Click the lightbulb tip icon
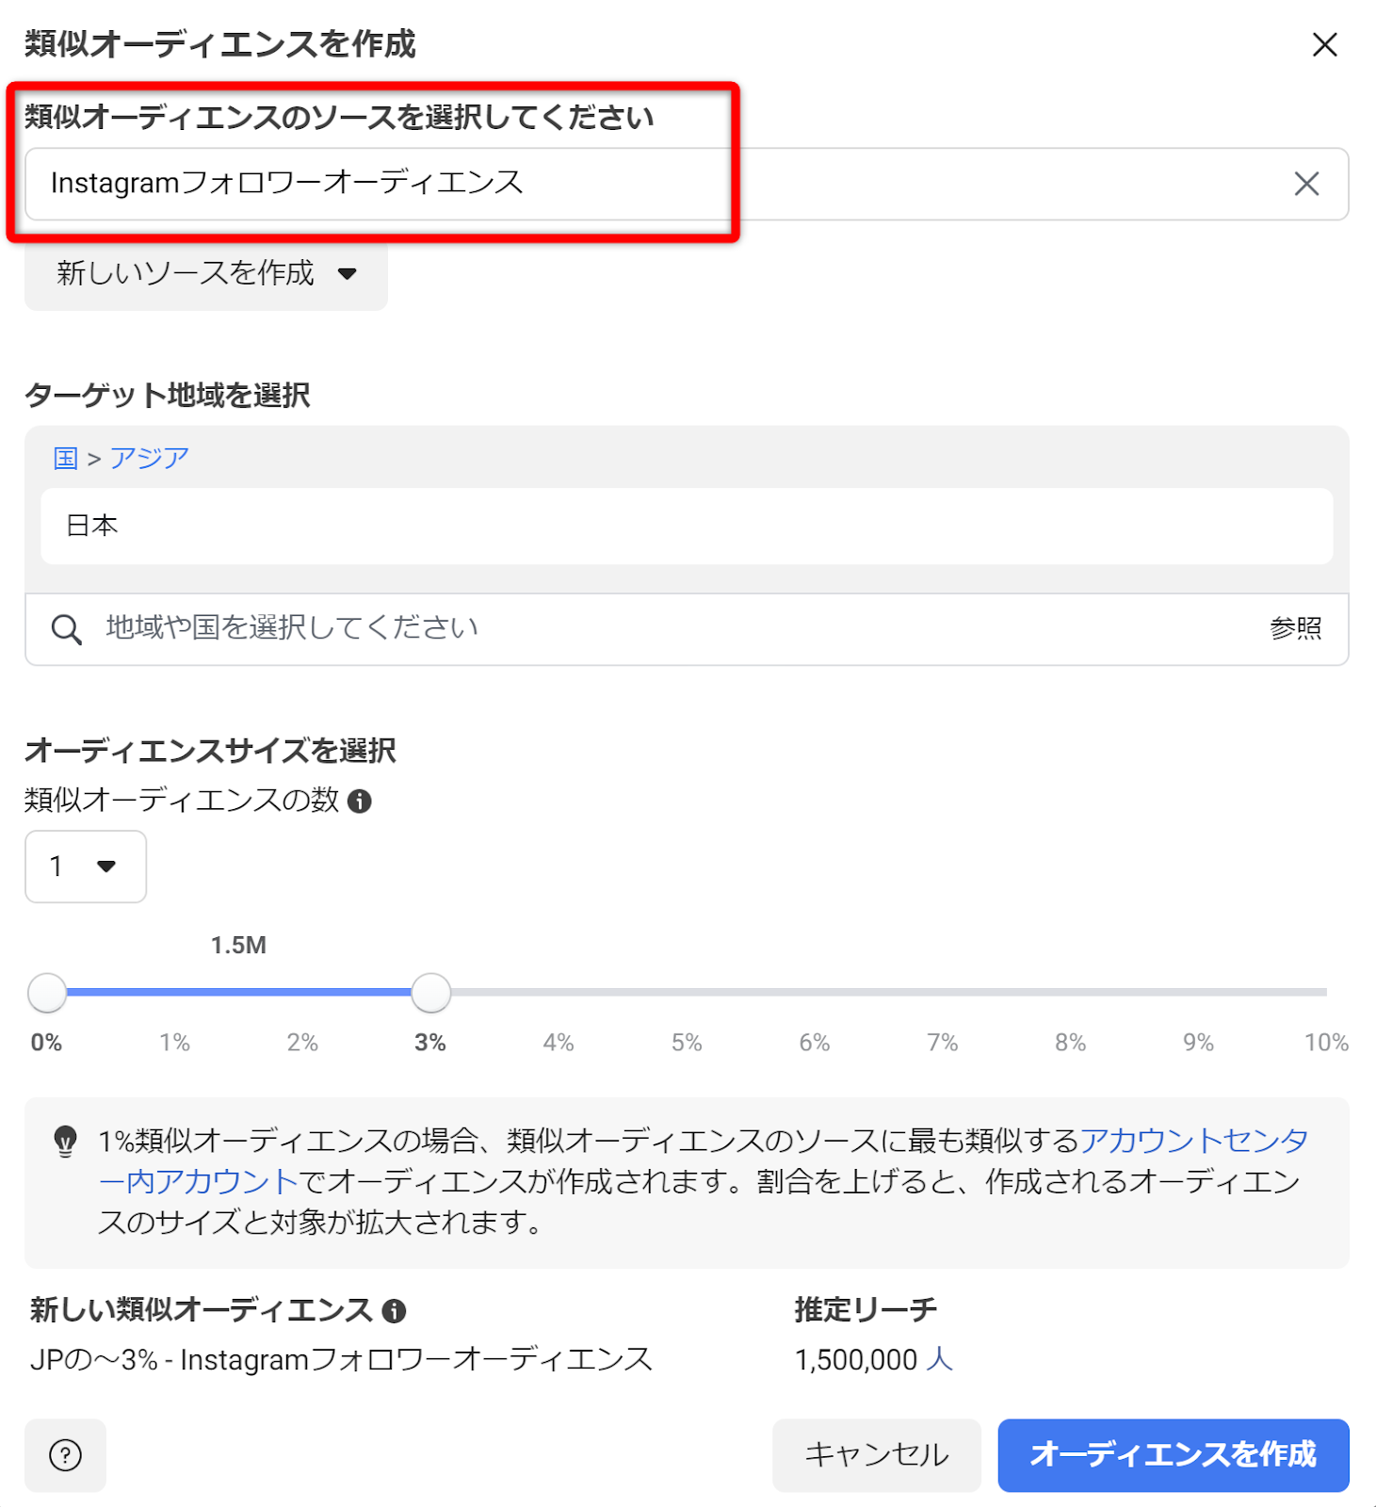 point(65,1142)
